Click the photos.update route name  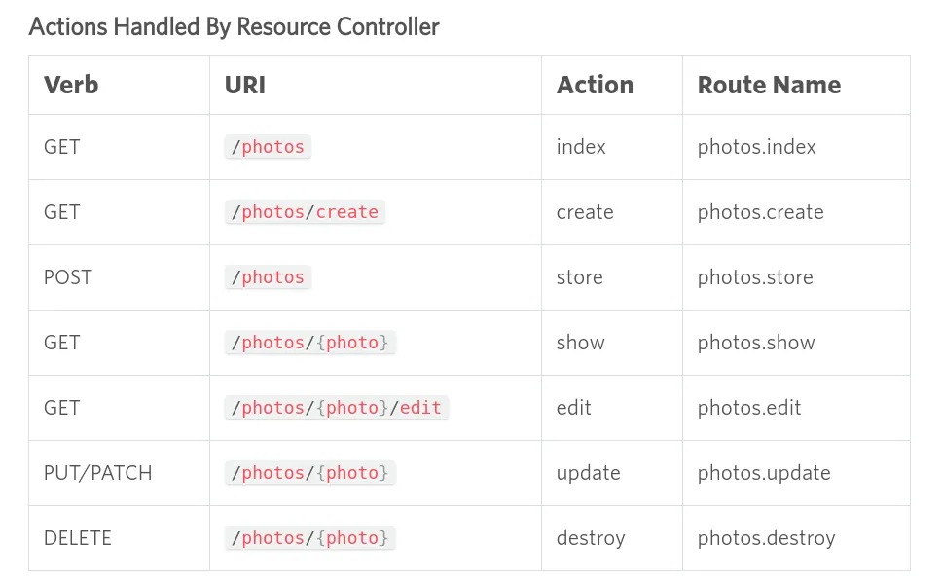[764, 473]
